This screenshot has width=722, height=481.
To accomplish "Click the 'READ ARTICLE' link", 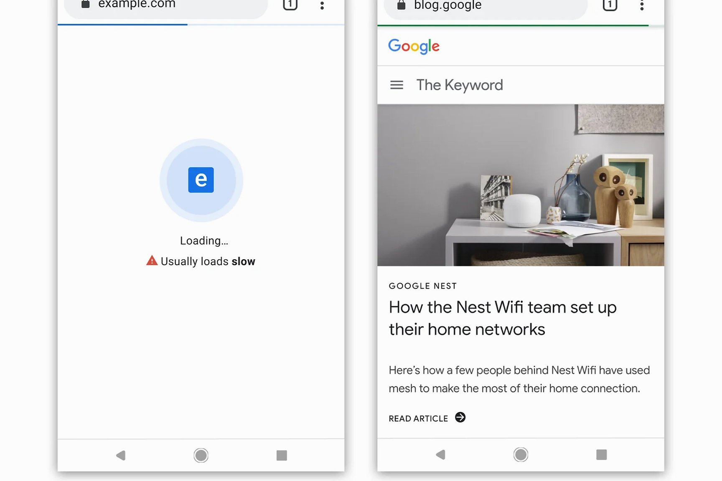I will coord(418,418).
